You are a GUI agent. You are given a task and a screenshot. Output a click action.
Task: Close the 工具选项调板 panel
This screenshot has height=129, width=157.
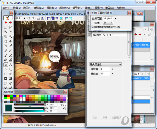tap(129, 13)
